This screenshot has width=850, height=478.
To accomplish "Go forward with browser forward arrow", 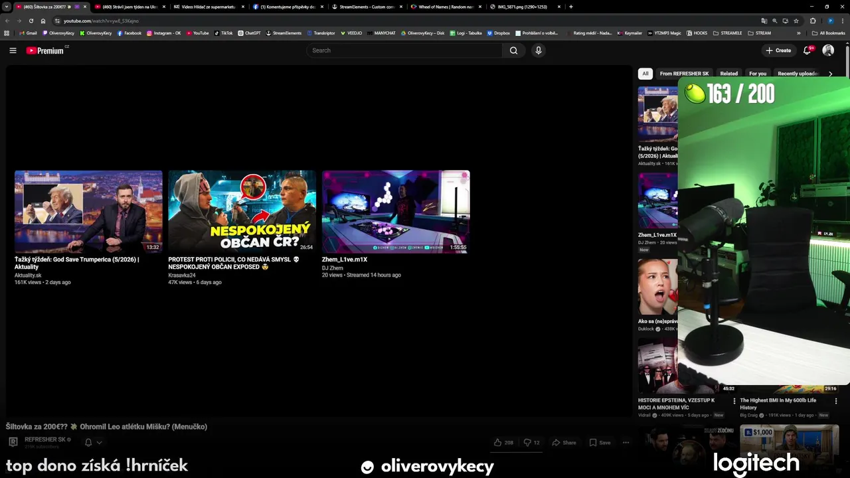I will (x=19, y=21).
